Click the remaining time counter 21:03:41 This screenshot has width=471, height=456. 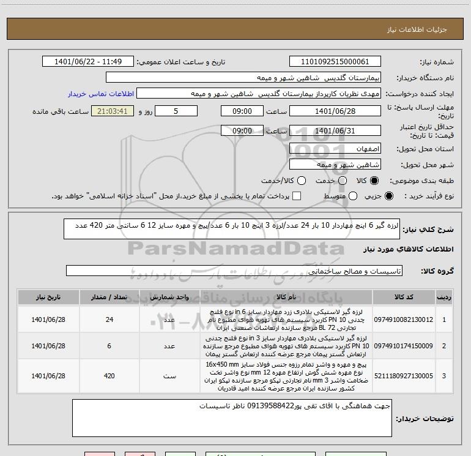coord(113,111)
